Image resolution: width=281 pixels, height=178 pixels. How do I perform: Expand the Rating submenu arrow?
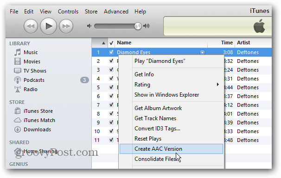click(218, 84)
